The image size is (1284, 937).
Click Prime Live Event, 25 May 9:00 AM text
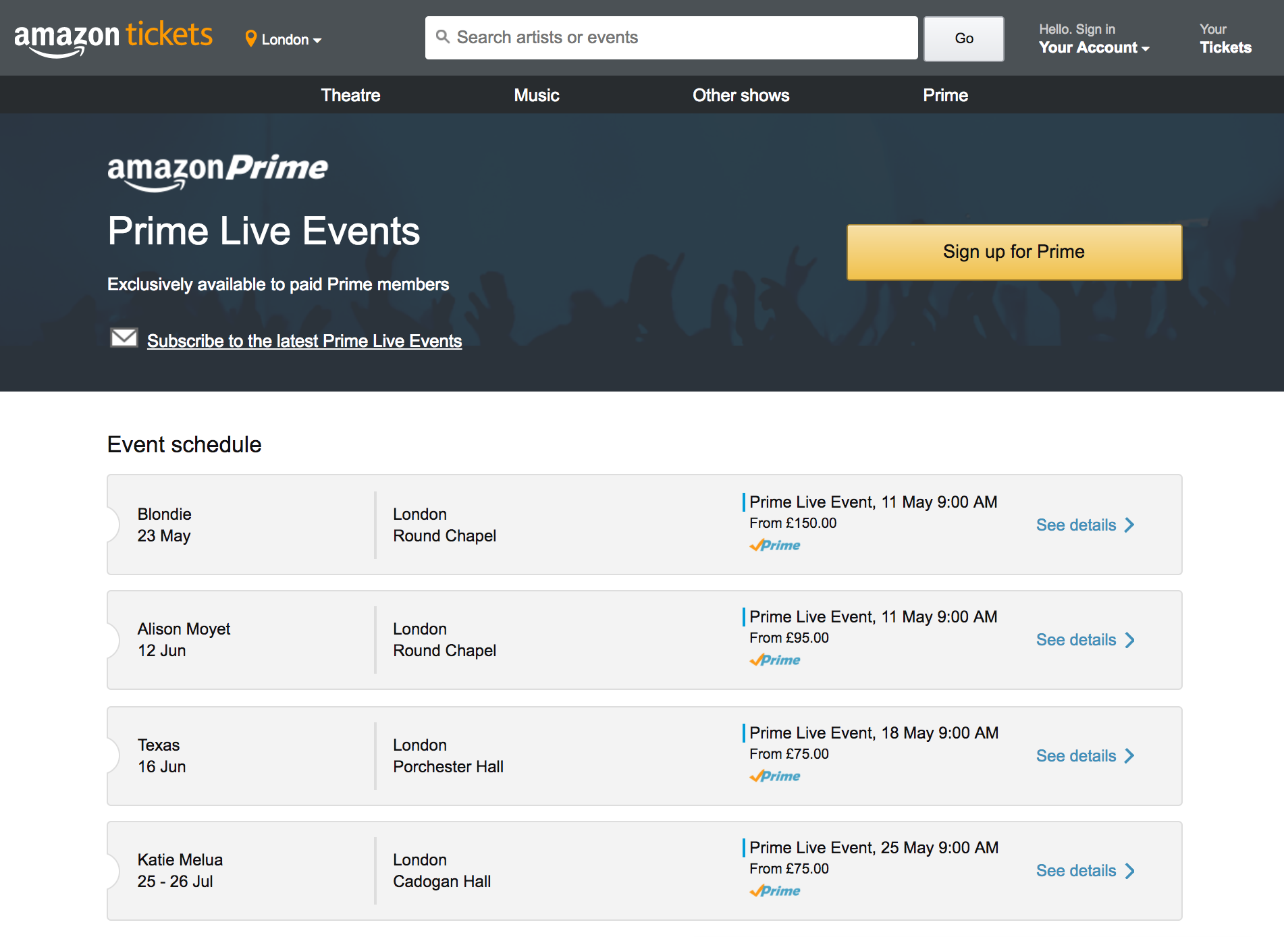[x=874, y=848]
